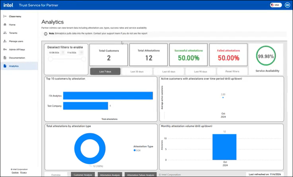Viewport: 293px width, 177px height.
Task: Switch to Attestation Analysis tab
Action: 110,175
